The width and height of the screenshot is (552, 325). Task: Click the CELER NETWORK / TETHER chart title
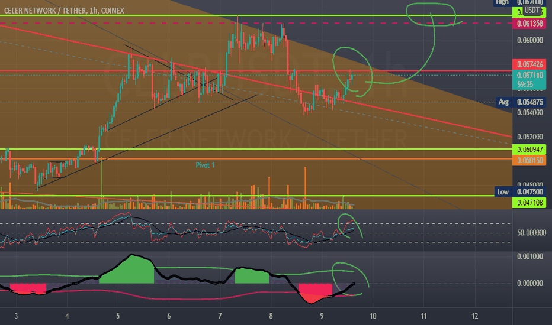(64, 11)
